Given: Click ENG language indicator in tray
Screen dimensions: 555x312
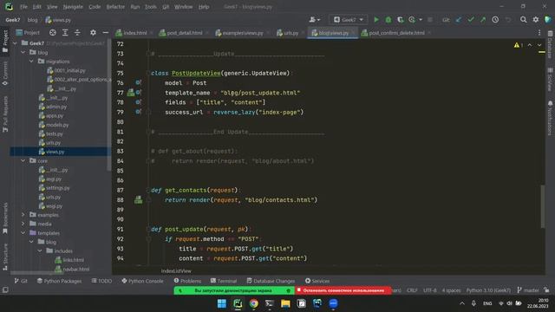Looking at the screenshot, I should tap(487, 303).
